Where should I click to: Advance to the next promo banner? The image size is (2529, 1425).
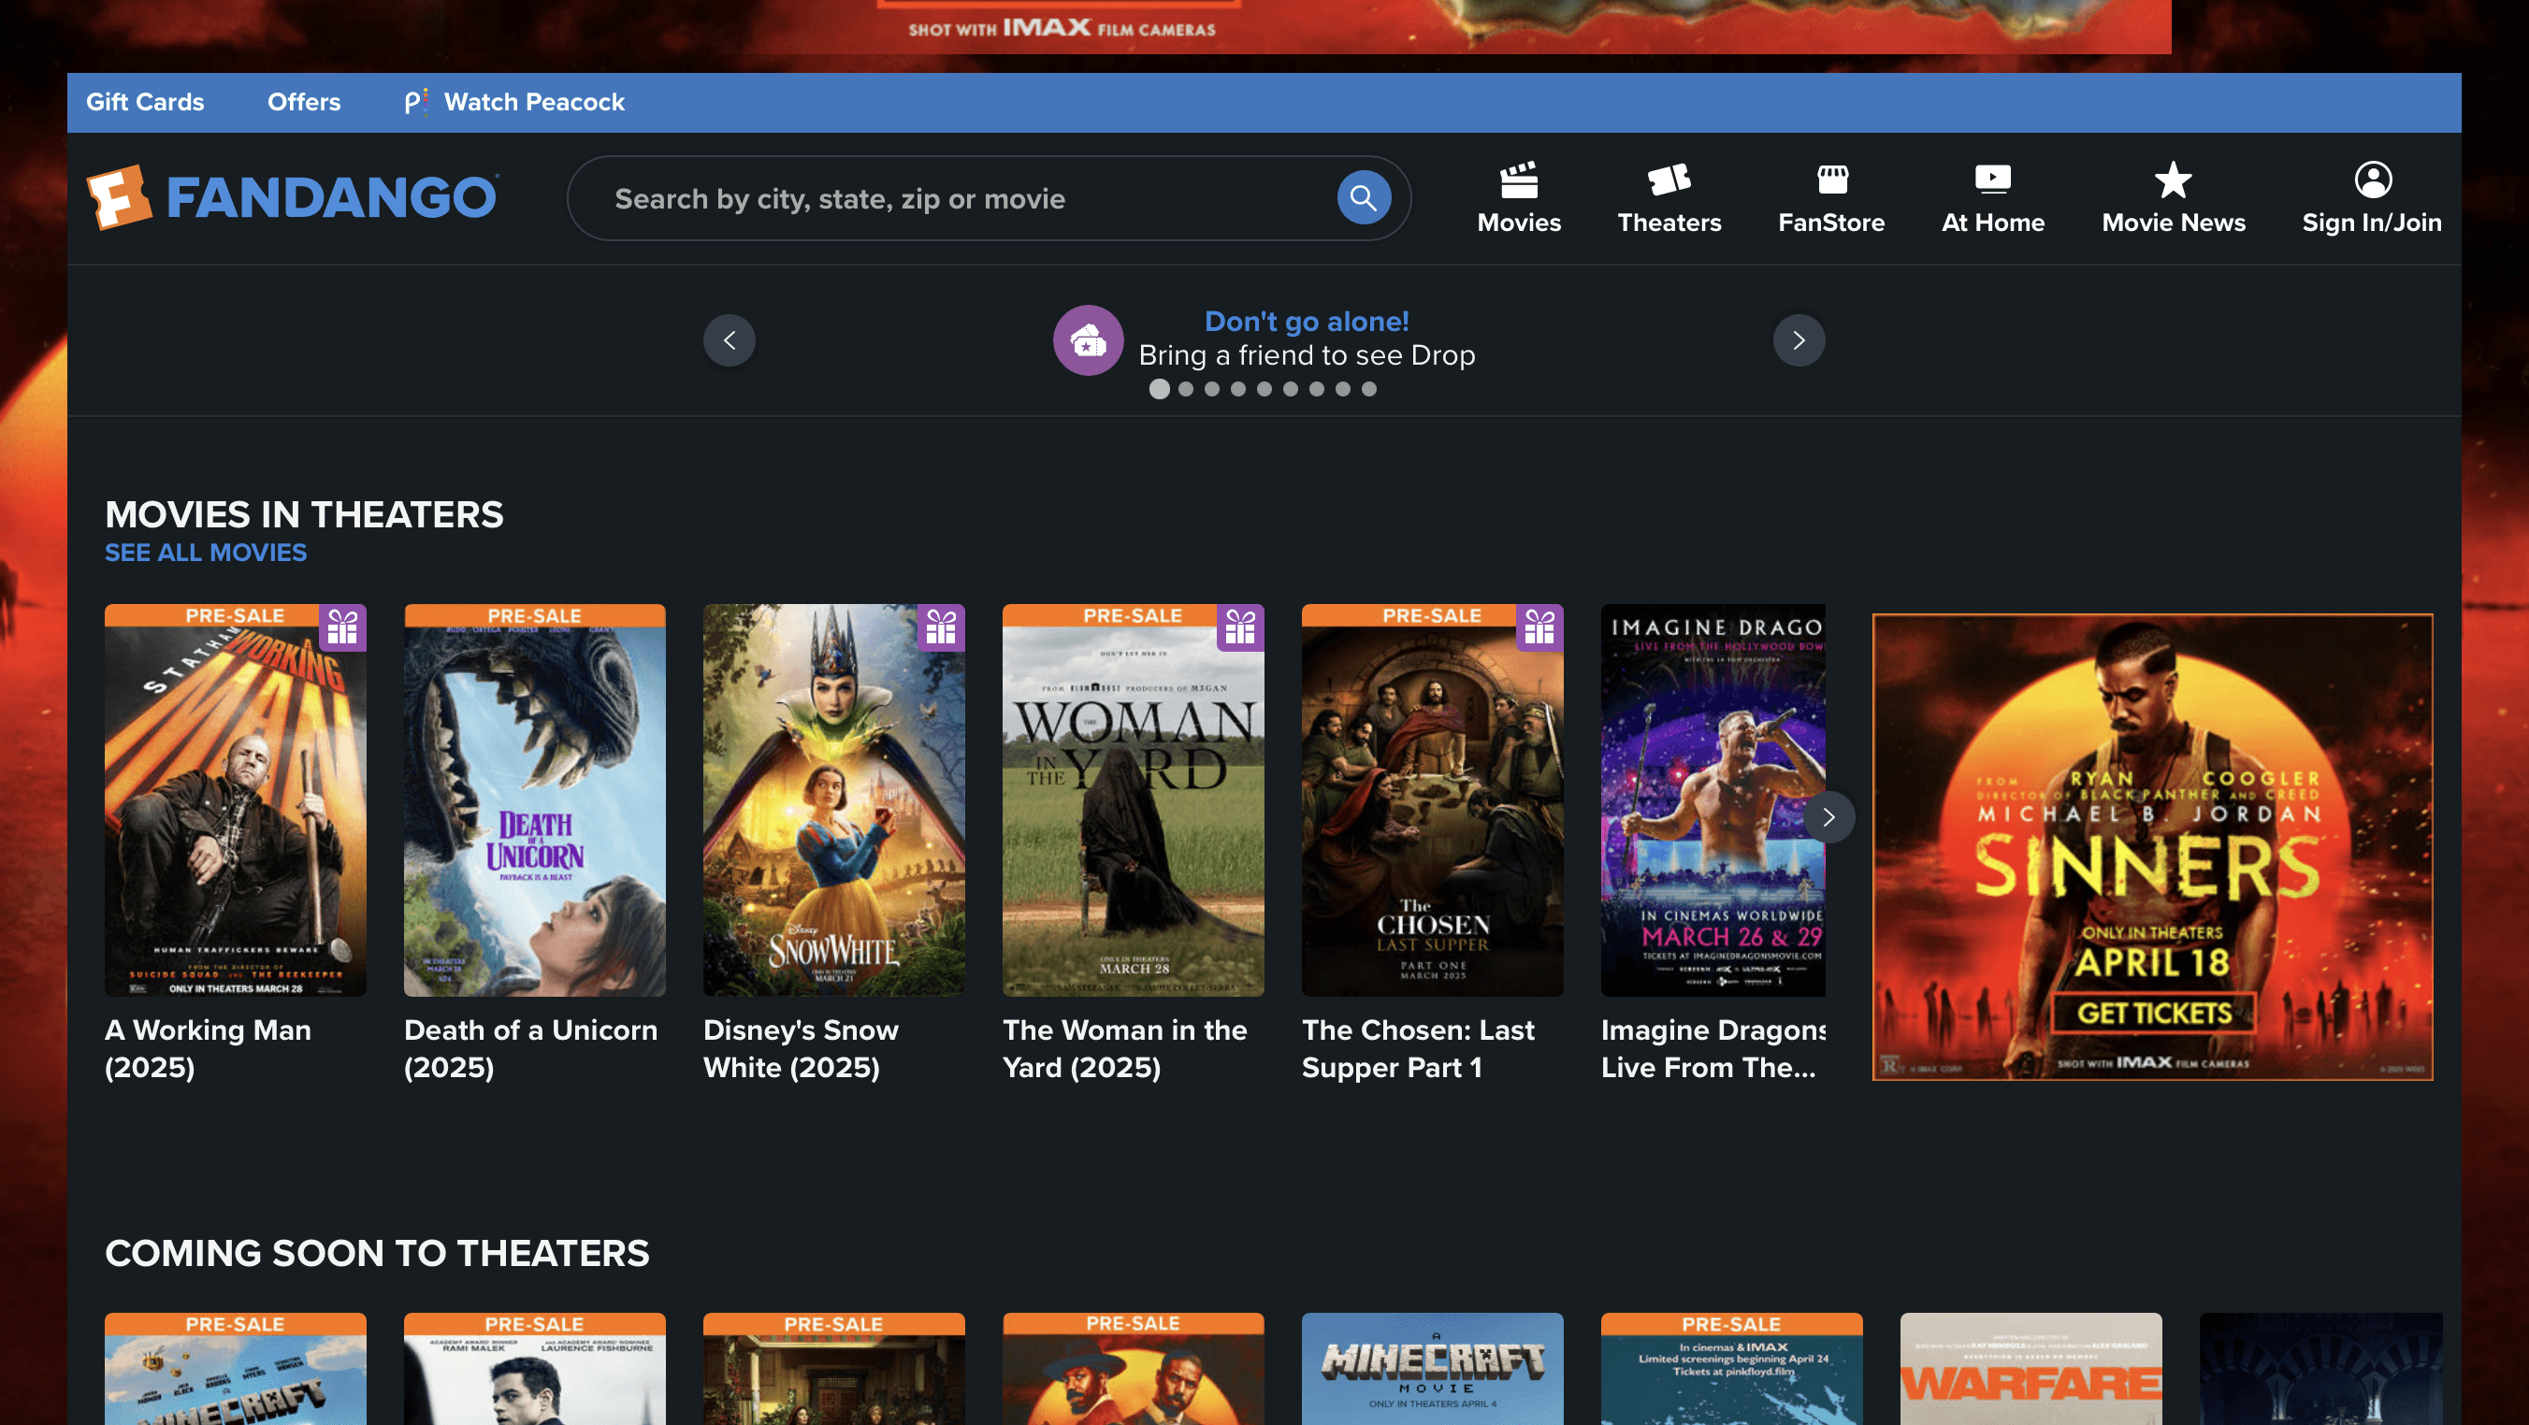tap(1798, 340)
